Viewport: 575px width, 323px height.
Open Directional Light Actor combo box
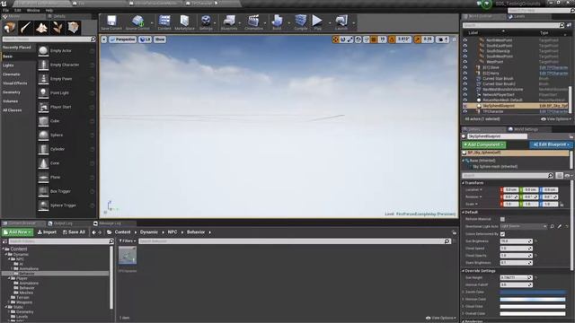point(524,227)
